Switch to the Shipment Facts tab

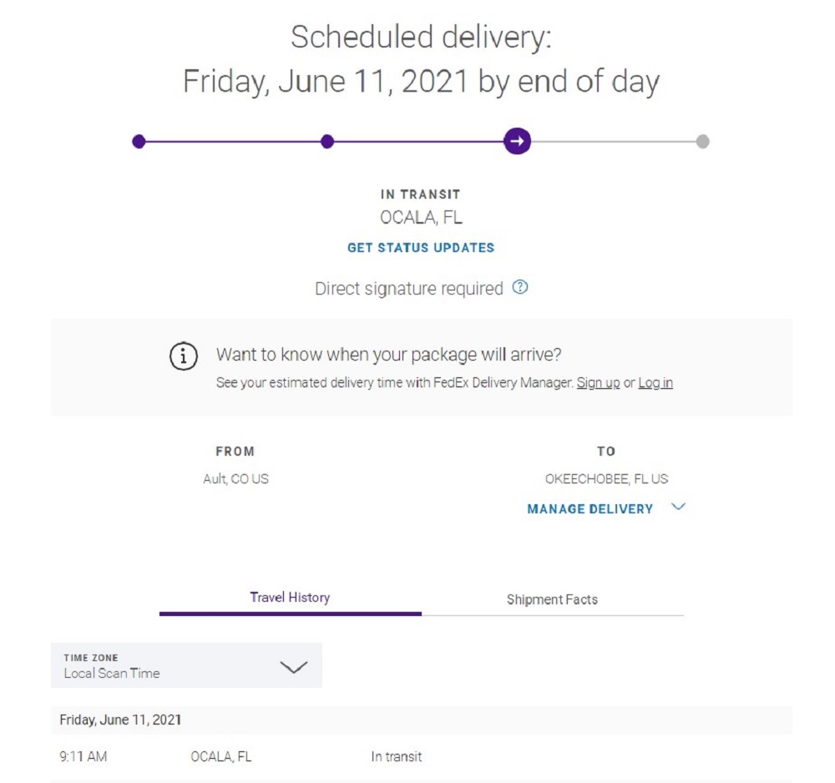pyautogui.click(x=552, y=599)
